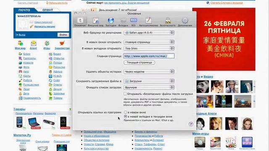The image size is (269, 151).
Task: Click the Главная страница URL field
Action: 149,56
